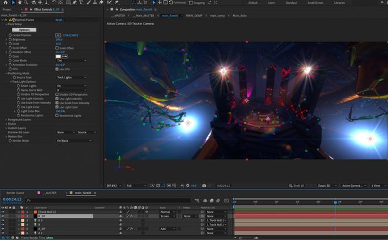Click the Home icon in the toolbar

pyautogui.click(x=6, y=3)
